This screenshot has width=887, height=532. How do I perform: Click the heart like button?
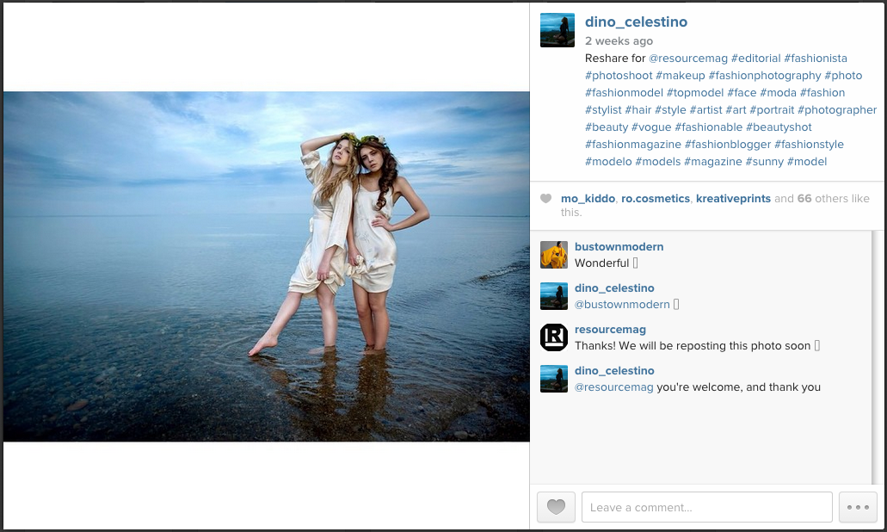click(x=556, y=507)
